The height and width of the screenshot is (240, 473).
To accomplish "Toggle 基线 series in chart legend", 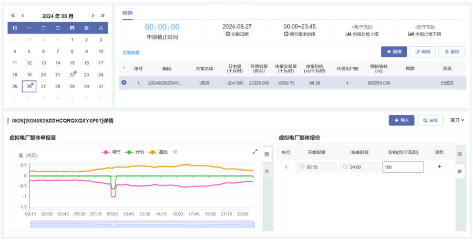I will point(158,152).
